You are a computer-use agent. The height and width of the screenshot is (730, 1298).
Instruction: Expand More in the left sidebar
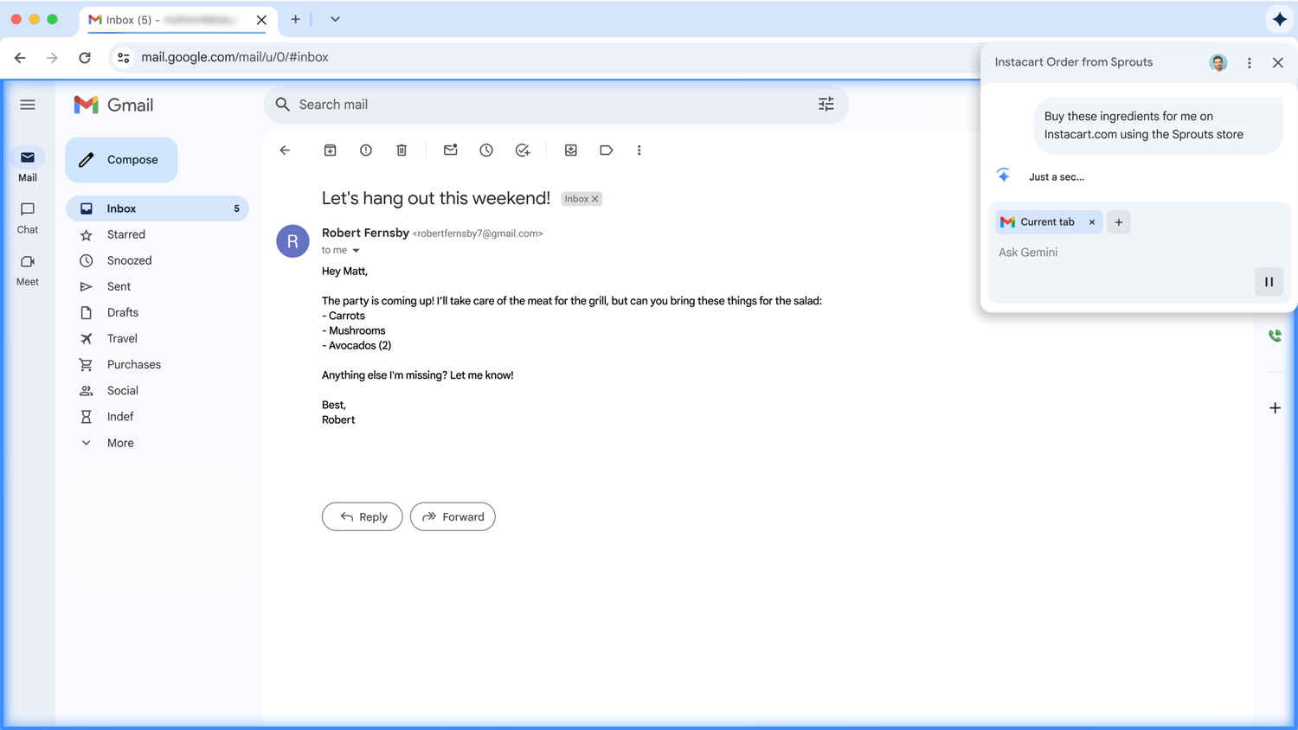(x=120, y=443)
